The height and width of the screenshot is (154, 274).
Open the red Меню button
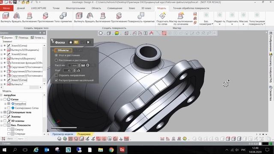(7, 8)
